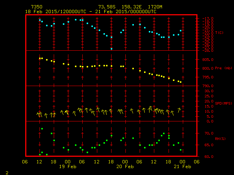Click the highest green humidity point above 70
The width and height of the screenshot is (234, 175).
tap(42, 129)
